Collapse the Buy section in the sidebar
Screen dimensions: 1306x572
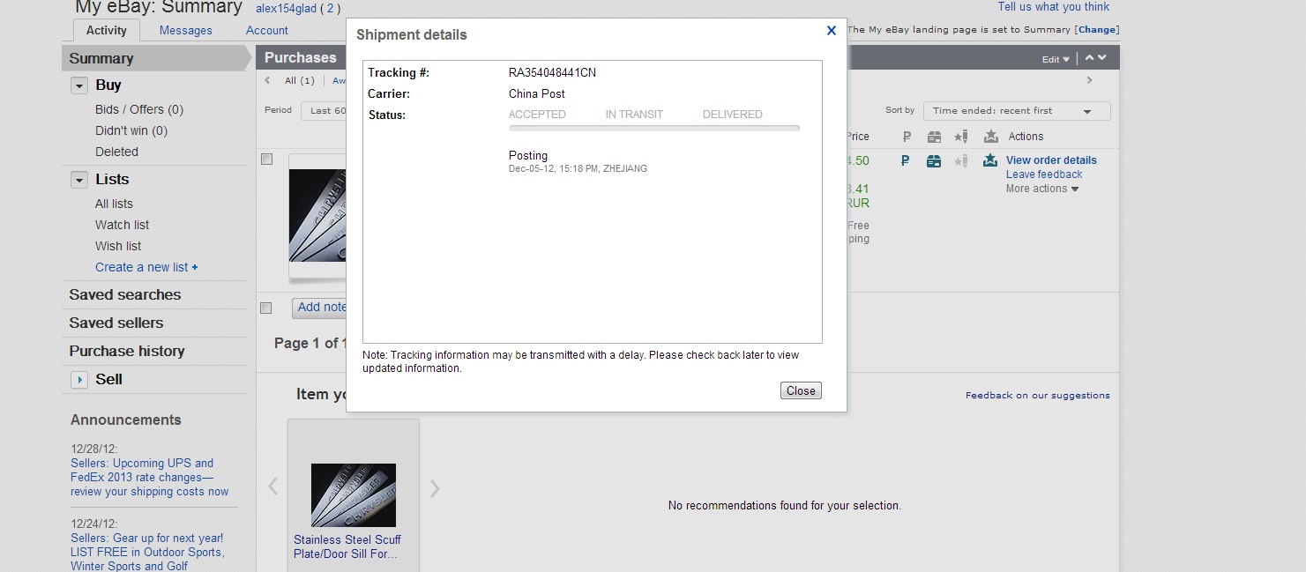(x=79, y=85)
